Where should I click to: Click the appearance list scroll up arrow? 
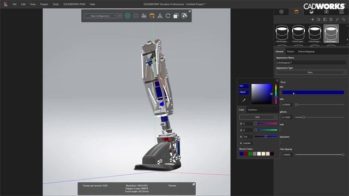point(347,26)
